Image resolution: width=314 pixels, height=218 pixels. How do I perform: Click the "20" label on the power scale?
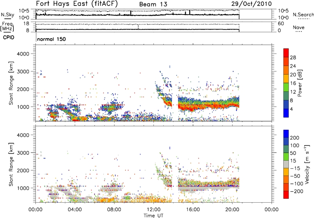point(293,75)
